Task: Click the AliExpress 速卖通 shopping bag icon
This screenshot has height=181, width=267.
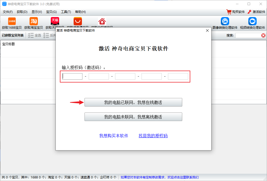Action: (78, 21)
